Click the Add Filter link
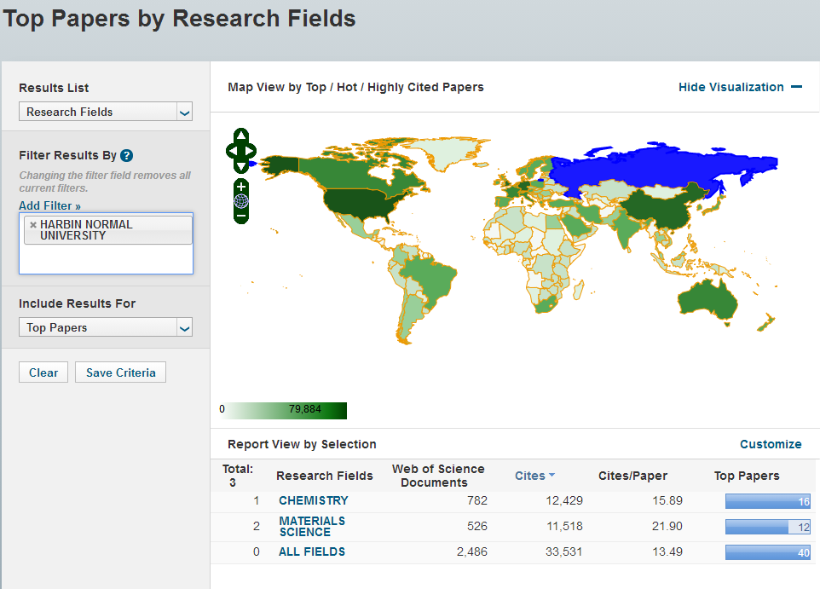 tap(49, 205)
